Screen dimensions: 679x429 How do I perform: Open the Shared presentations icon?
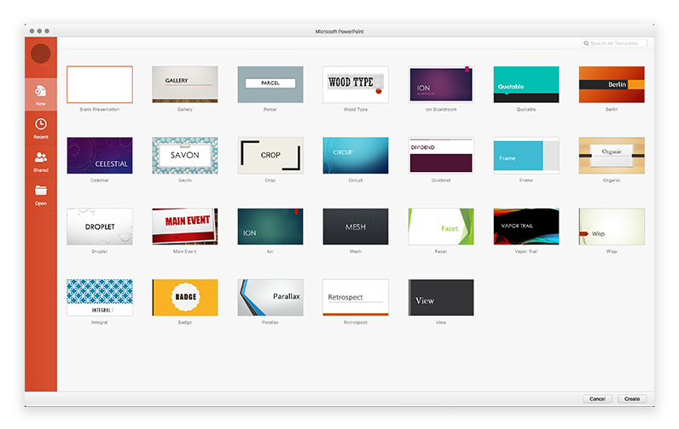tap(40, 157)
